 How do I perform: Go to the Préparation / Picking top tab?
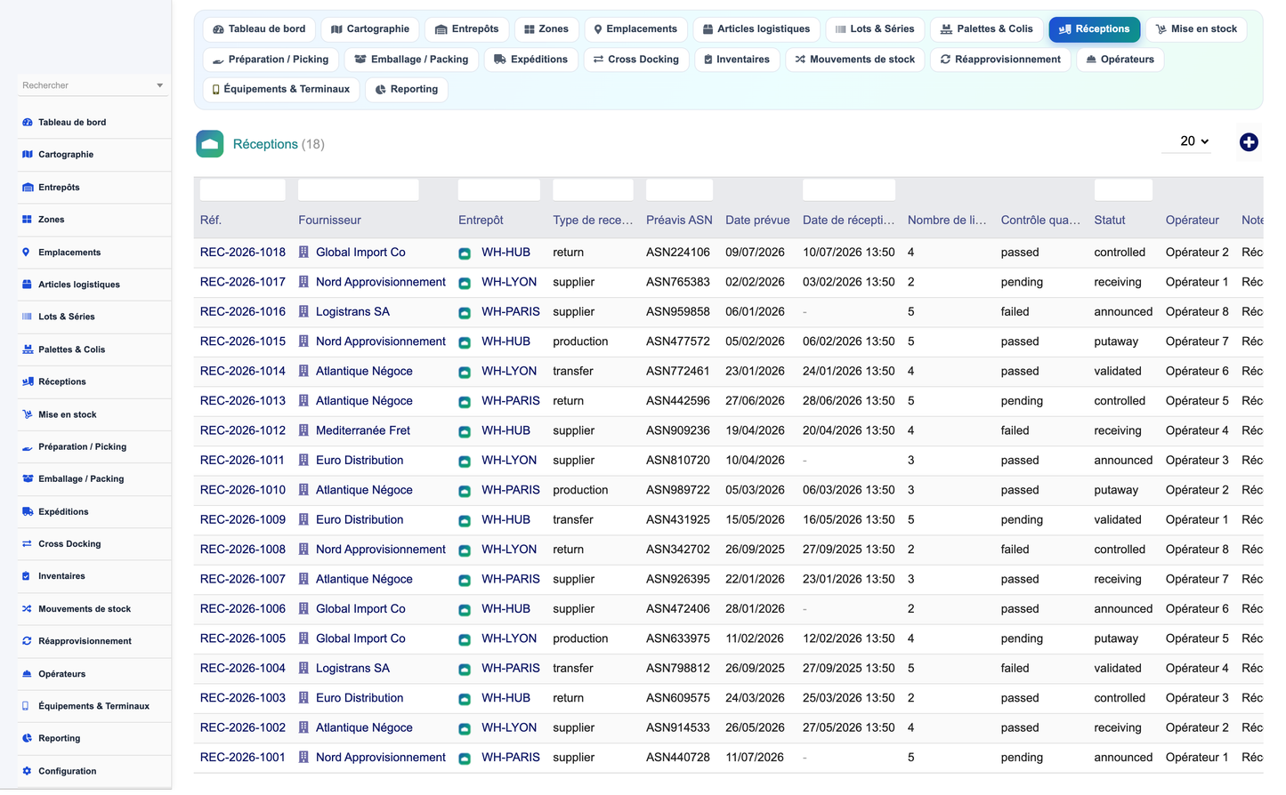(271, 60)
